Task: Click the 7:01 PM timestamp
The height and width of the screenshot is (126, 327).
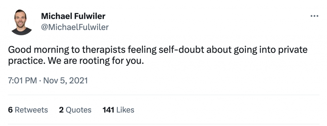Action: 23,81
